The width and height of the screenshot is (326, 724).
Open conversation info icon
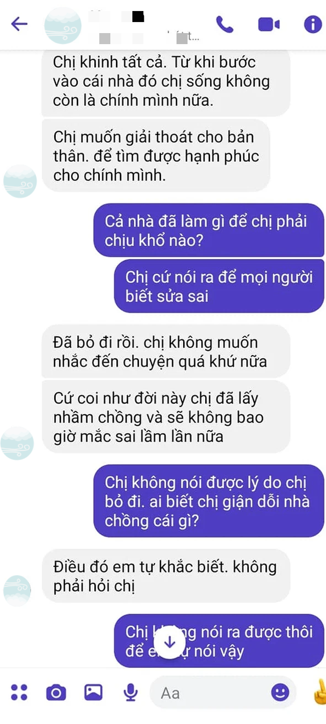click(x=313, y=24)
